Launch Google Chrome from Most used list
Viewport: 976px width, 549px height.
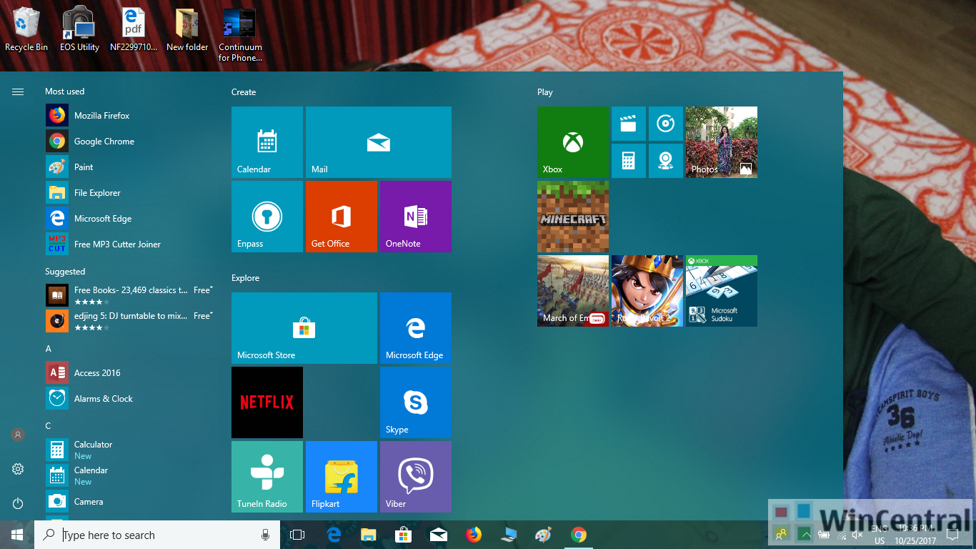click(x=129, y=142)
